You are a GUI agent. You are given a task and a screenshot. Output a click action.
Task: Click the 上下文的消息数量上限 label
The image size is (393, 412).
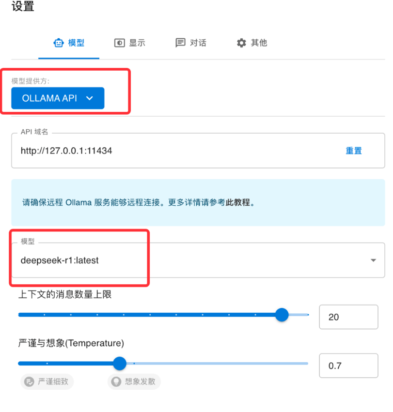click(65, 294)
